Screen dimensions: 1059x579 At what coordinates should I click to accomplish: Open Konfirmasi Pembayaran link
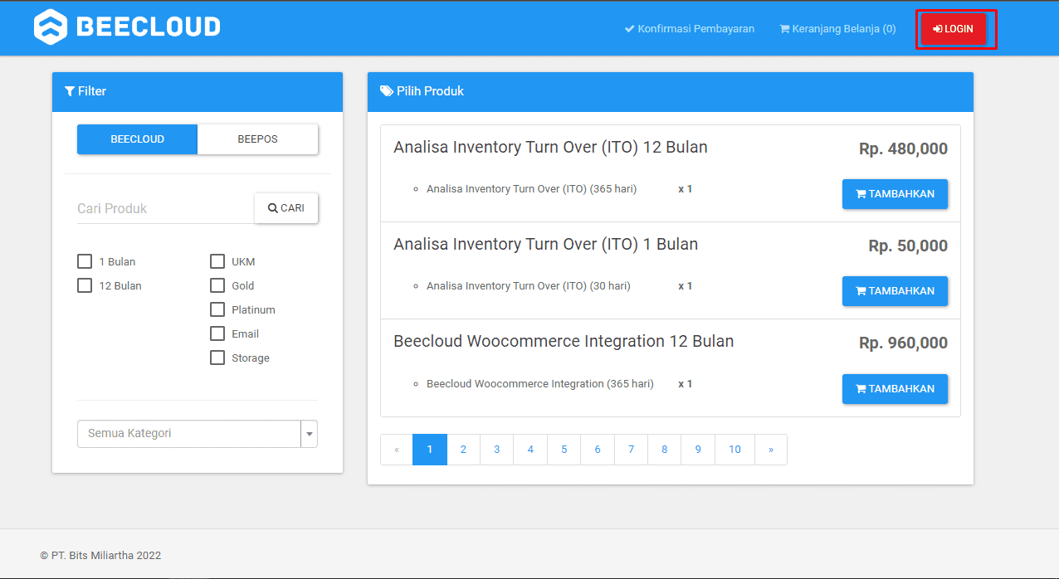[690, 29]
